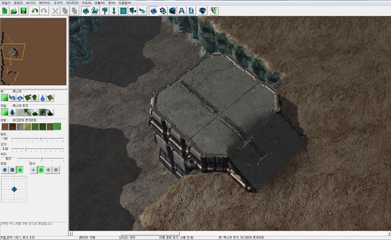
Task: Choose the green Add Texture operation
Action: click(x=5, y=112)
